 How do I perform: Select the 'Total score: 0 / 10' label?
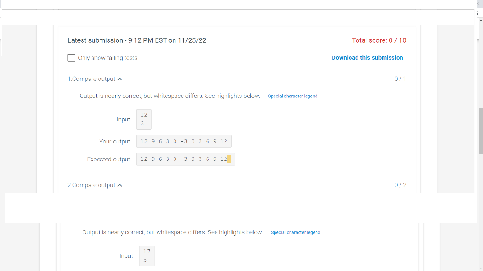(x=379, y=40)
